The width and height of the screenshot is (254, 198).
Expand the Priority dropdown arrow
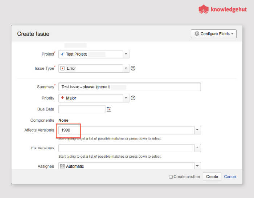point(126,98)
